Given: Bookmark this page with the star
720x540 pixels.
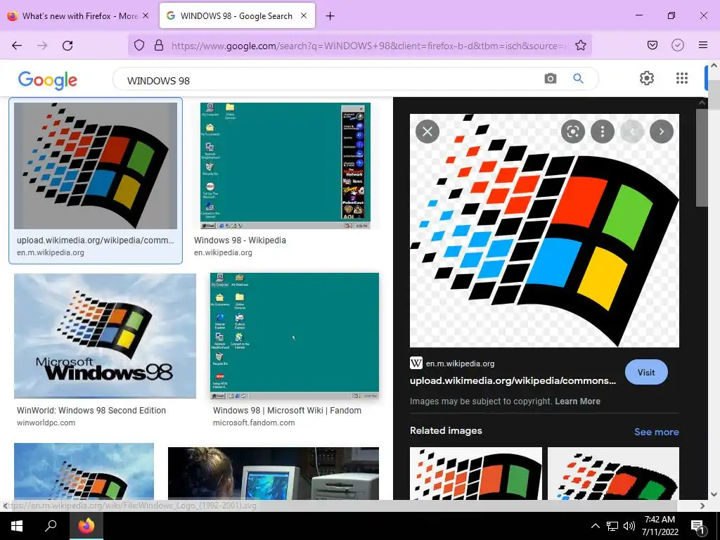Looking at the screenshot, I should (580, 45).
